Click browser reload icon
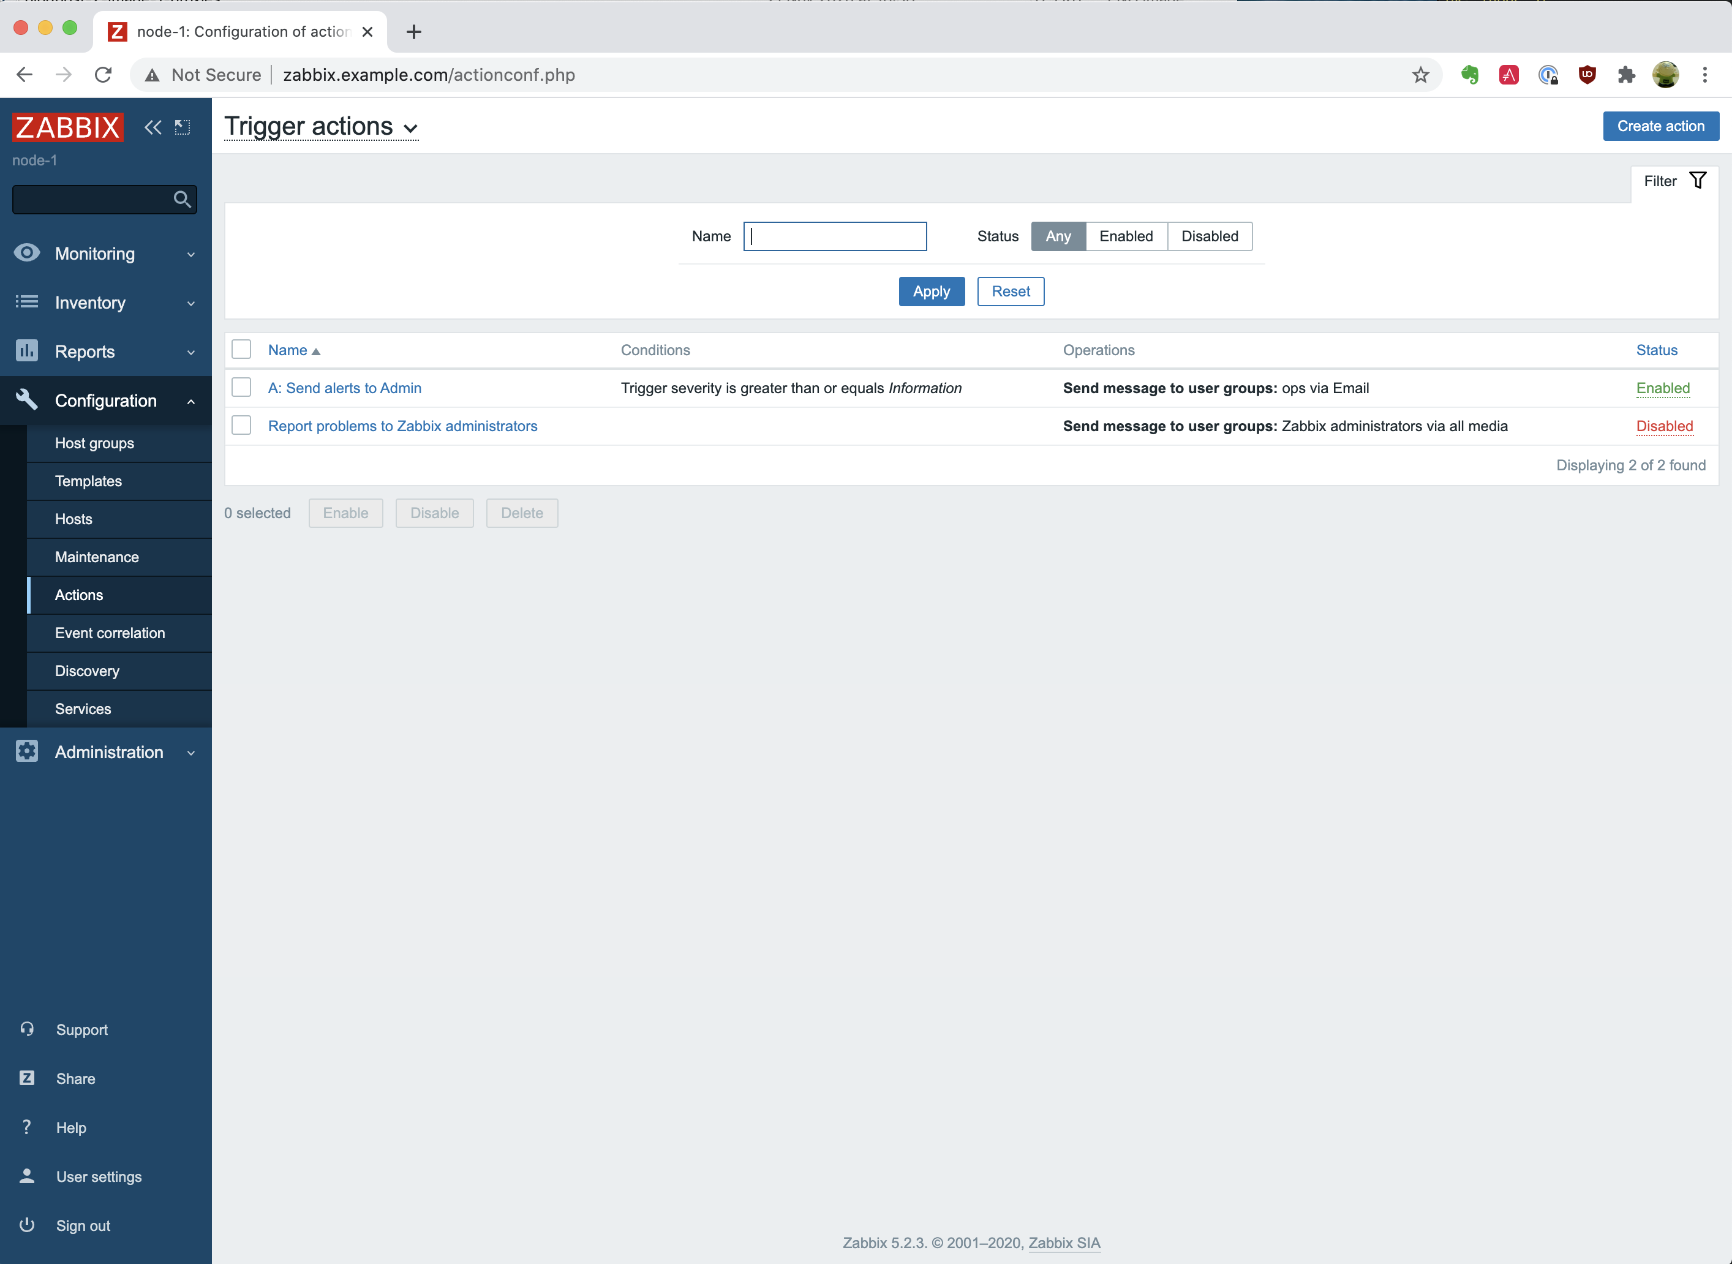The height and width of the screenshot is (1264, 1732). 104,75
